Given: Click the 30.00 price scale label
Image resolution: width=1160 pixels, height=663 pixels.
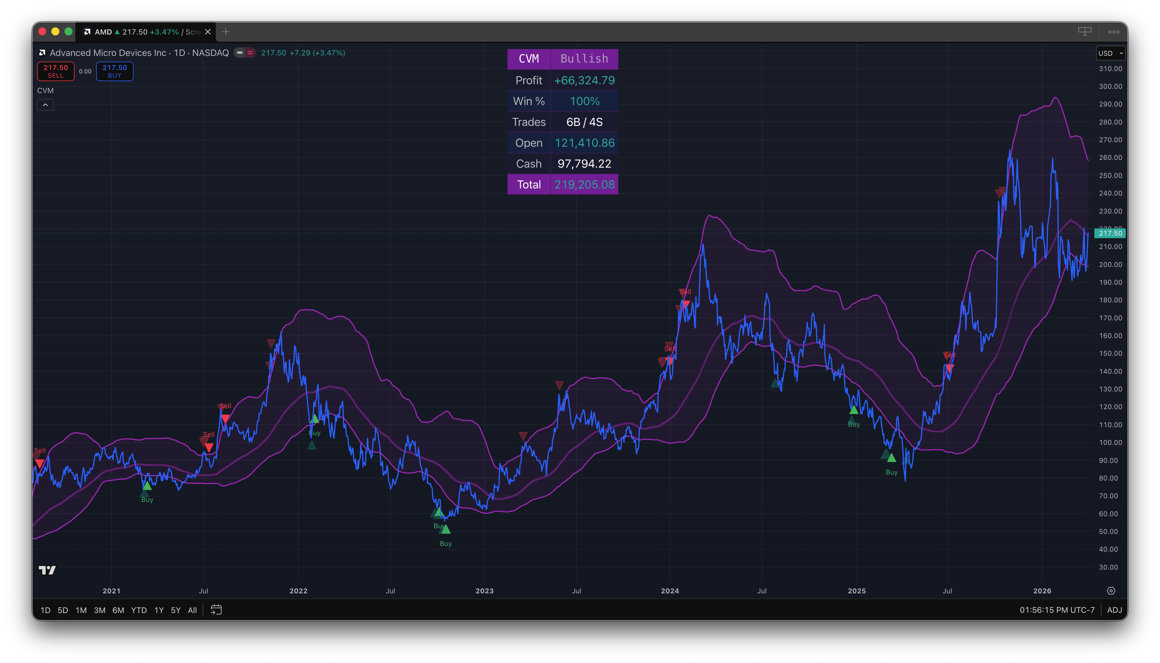Looking at the screenshot, I should (x=1108, y=567).
